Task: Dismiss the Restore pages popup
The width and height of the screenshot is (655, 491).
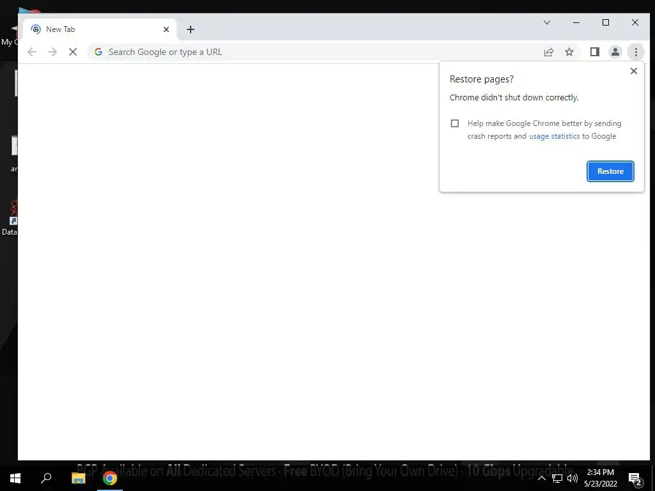Action: 634,71
